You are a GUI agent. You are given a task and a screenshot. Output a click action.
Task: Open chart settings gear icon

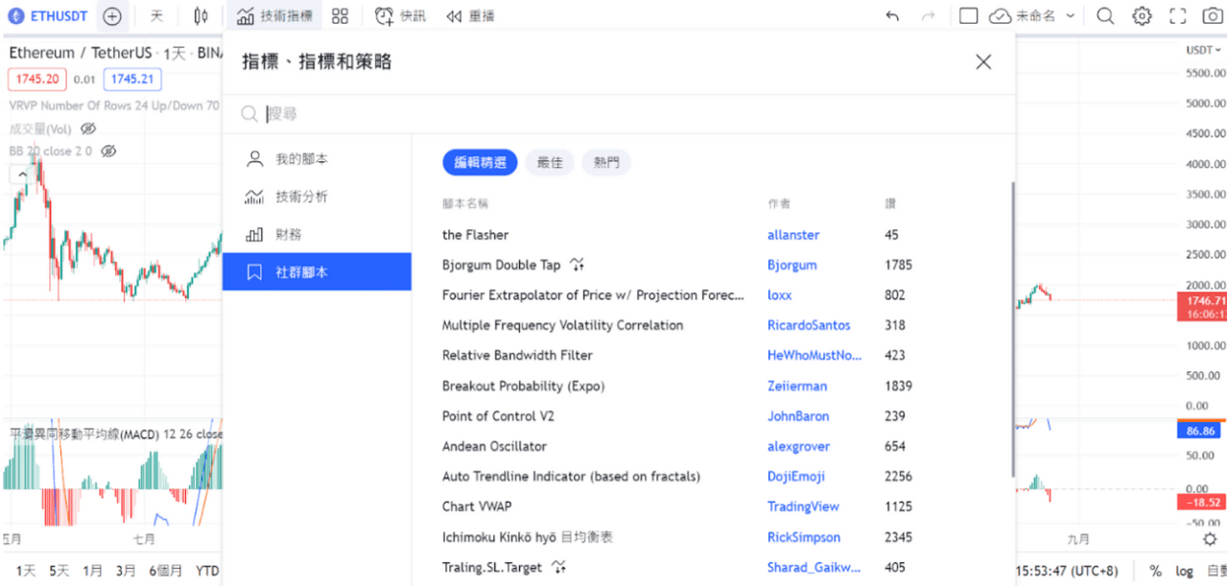[x=1142, y=16]
